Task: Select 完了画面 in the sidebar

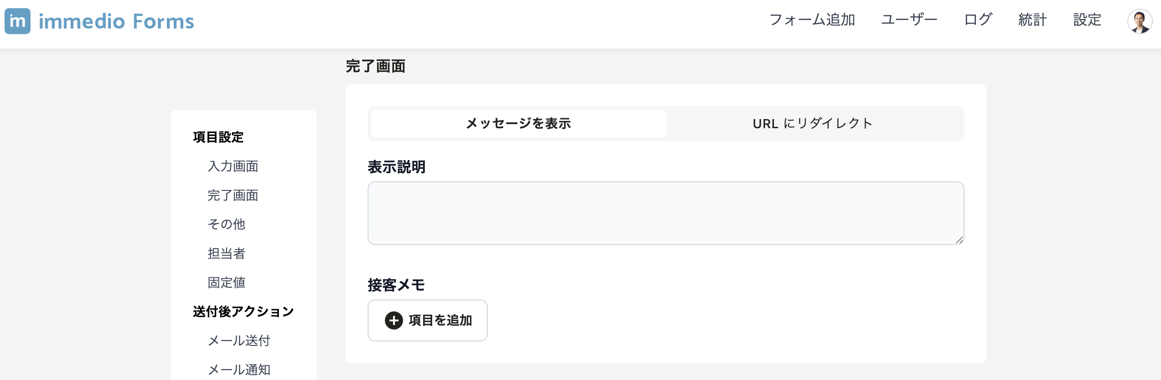Action: pos(233,195)
